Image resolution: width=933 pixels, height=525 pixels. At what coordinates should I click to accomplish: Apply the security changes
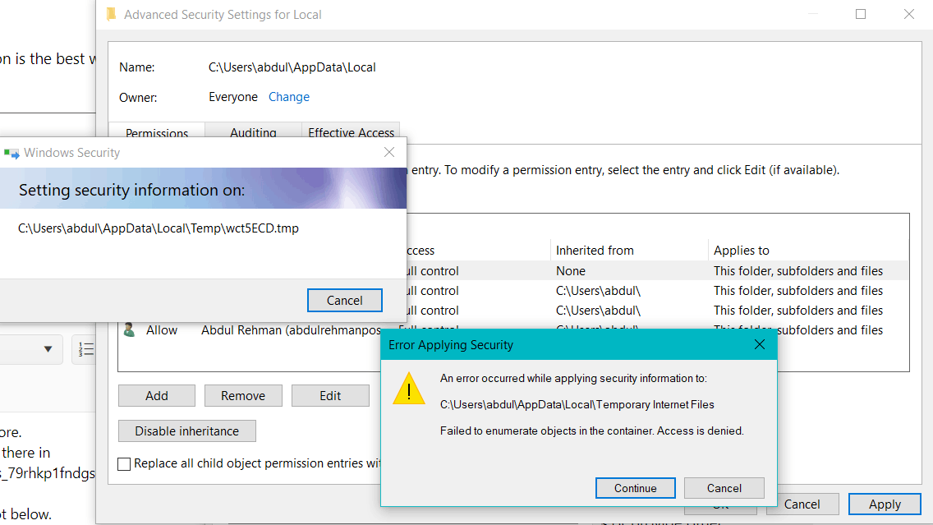tap(885, 504)
